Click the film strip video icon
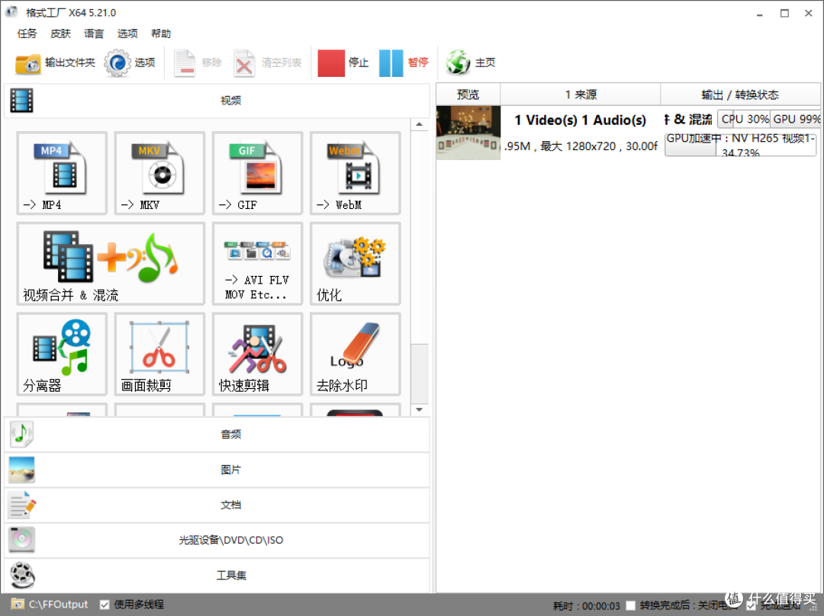 pyautogui.click(x=21, y=101)
